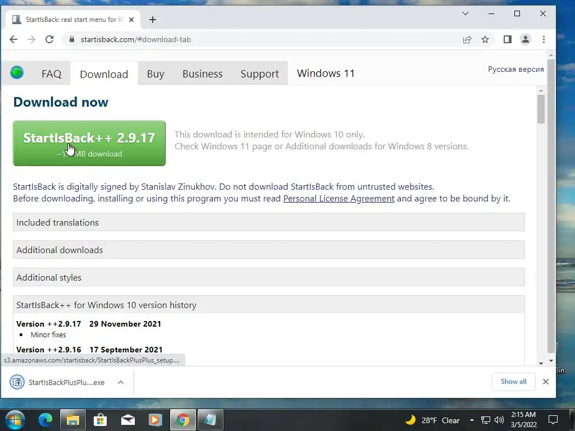This screenshot has width=575, height=431.
Task: Click the inner scrollbar up arrow
Action: 541,90
